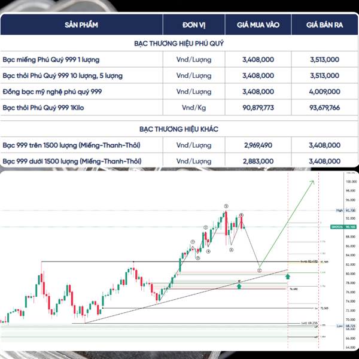Select Bạc 999 trên 1500 lượng row name
Image resolution: width=359 pixels, height=359 pixels.
click(x=71, y=145)
